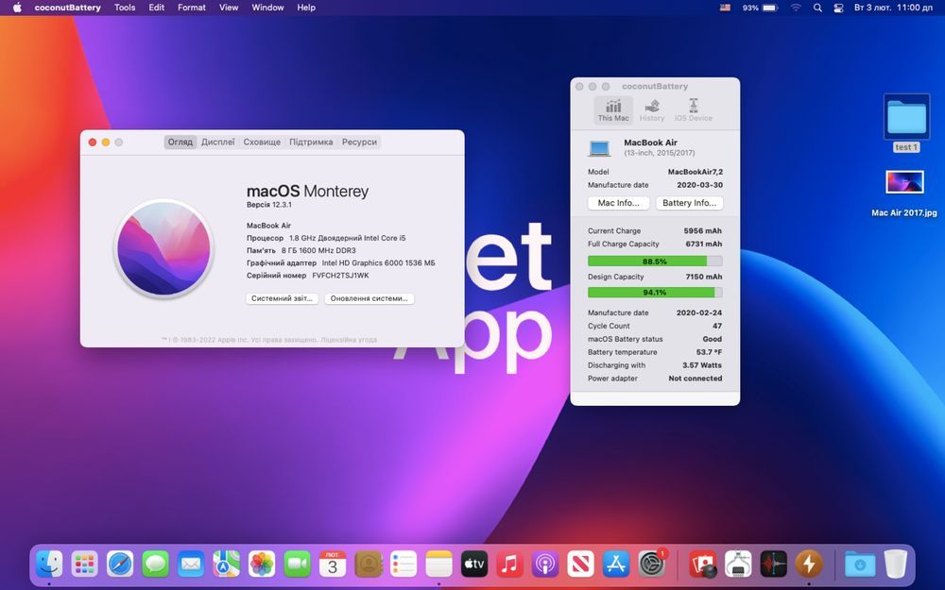Switch to the Сховище tab
Screen dimensions: 945x590
pos(262,143)
